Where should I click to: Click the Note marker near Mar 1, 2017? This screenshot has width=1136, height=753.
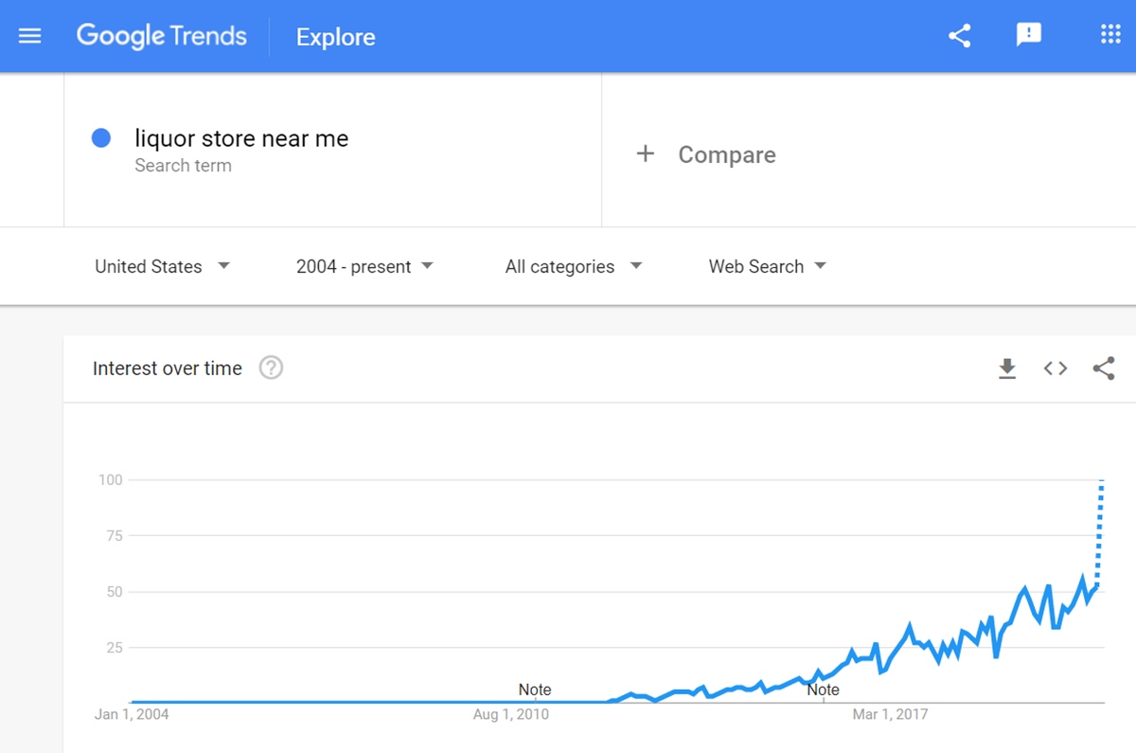coord(823,690)
